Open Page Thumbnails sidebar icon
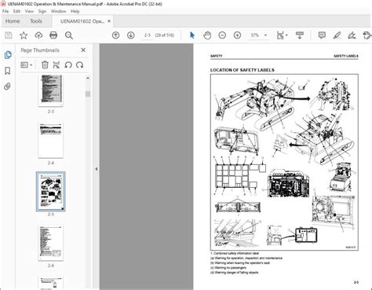372x290 pixels. pos(8,55)
